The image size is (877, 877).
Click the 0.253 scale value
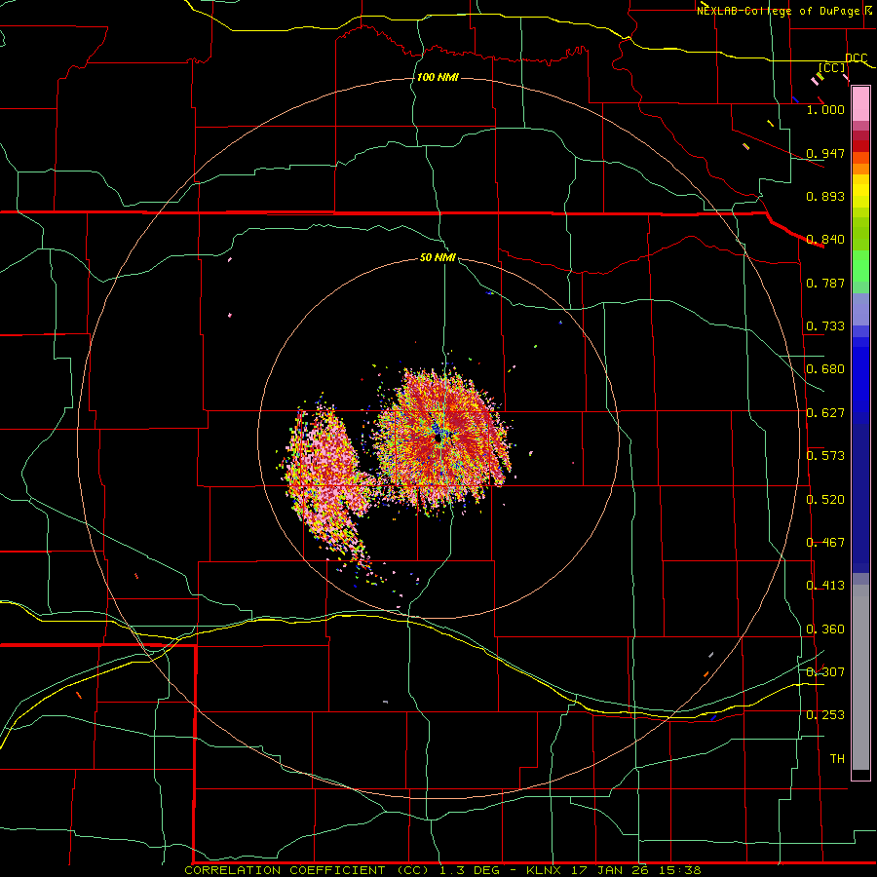(x=825, y=715)
